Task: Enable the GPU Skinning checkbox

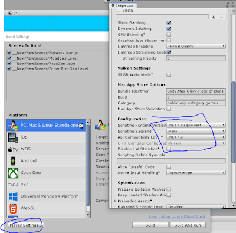Action: [x=169, y=35]
